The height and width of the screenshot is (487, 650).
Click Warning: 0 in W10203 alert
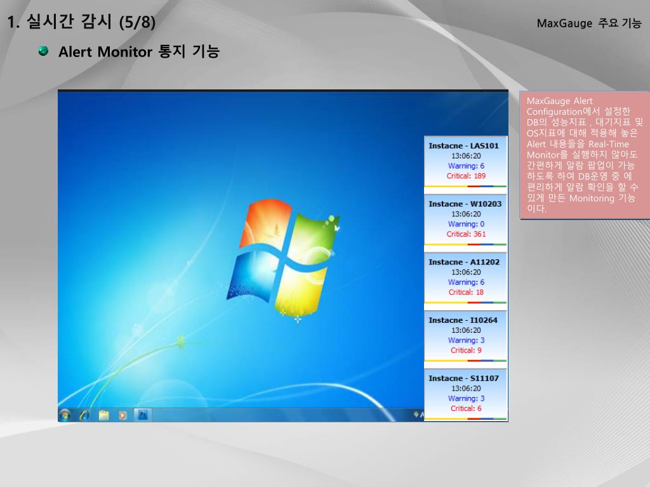(466, 224)
